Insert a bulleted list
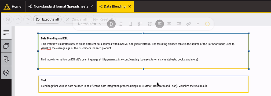 pyautogui.click(x=140, y=24)
